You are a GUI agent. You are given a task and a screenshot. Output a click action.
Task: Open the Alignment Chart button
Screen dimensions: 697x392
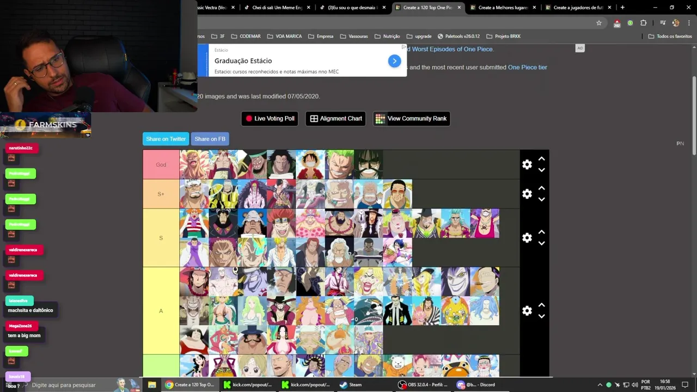(x=335, y=119)
